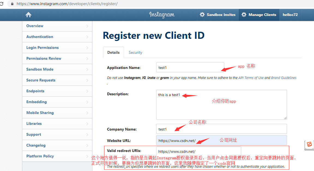Open the helloc72 account menu
Viewport: 314px width, 171px height.
[x=290, y=15]
